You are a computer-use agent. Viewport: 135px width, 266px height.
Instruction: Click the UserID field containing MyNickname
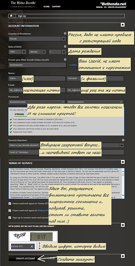tap(37, 65)
